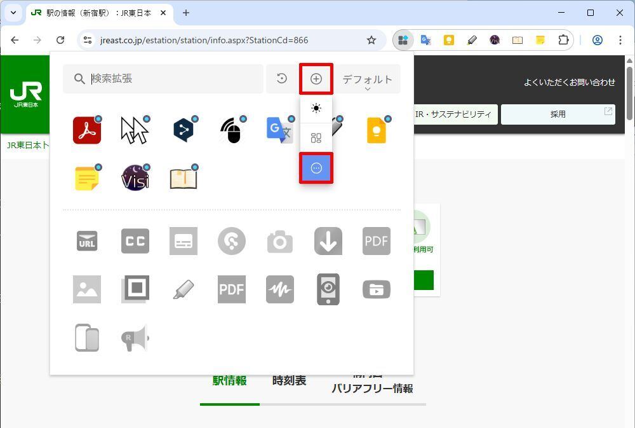Click the JR東日本 logo
The width and height of the screenshot is (635, 428).
25,94
